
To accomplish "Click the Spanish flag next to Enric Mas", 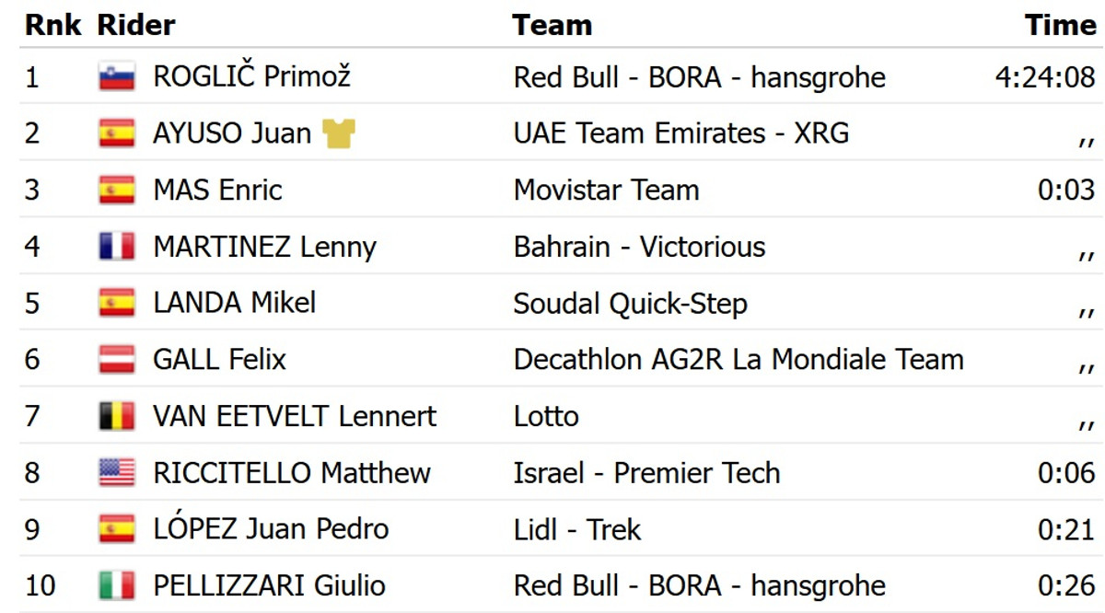I will pos(117,191).
